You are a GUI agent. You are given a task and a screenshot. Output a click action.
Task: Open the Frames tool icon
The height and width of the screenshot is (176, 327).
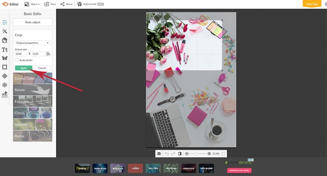pos(5,67)
